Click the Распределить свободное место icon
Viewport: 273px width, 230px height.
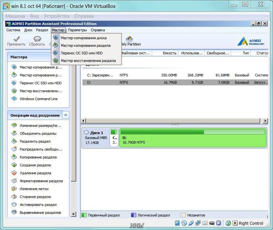[x=14, y=149]
